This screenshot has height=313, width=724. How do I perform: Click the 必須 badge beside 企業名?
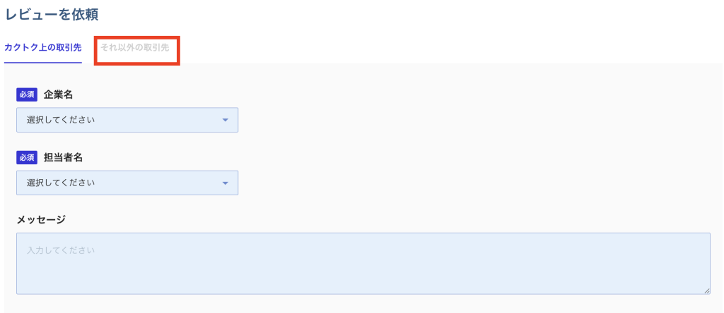click(27, 95)
